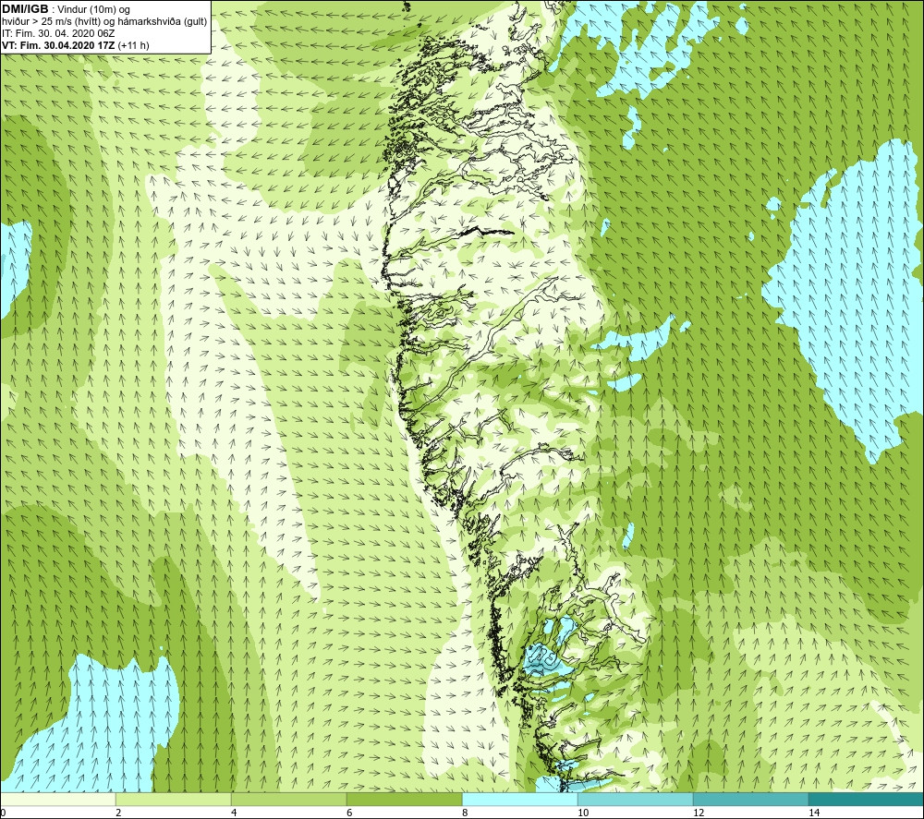
Task: Click the legend scale value '10'
Action: (583, 813)
